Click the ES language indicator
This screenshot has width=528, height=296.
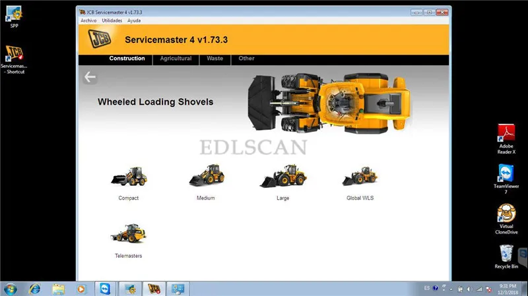[426, 288]
